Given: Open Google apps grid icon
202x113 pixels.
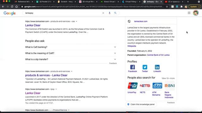Looking at the screenshot, I should pyautogui.click(x=189, y=13).
